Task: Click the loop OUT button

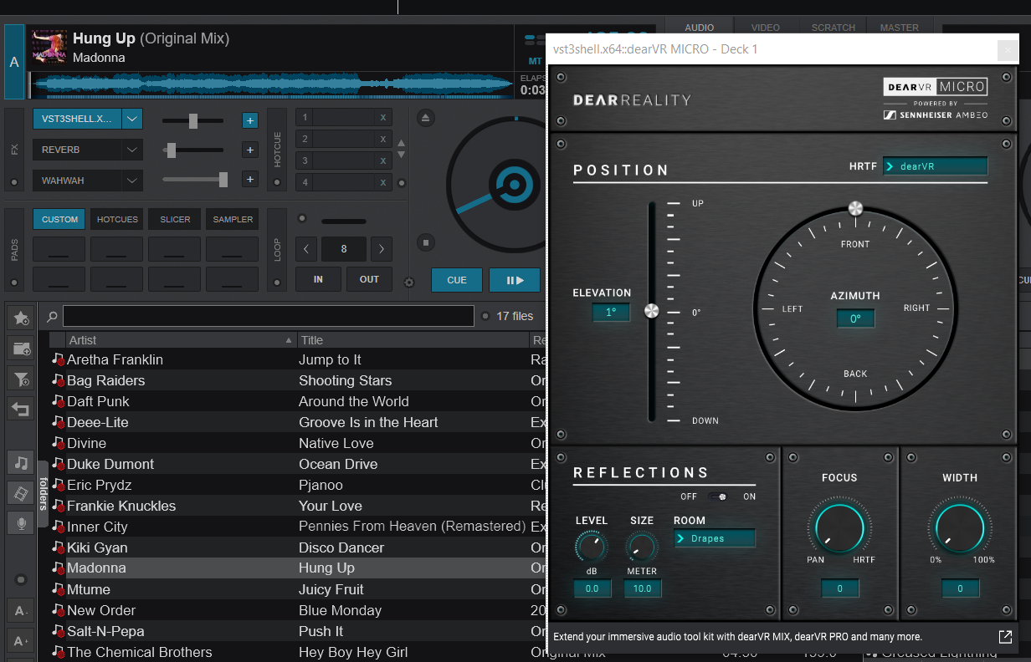Action: pos(369,279)
